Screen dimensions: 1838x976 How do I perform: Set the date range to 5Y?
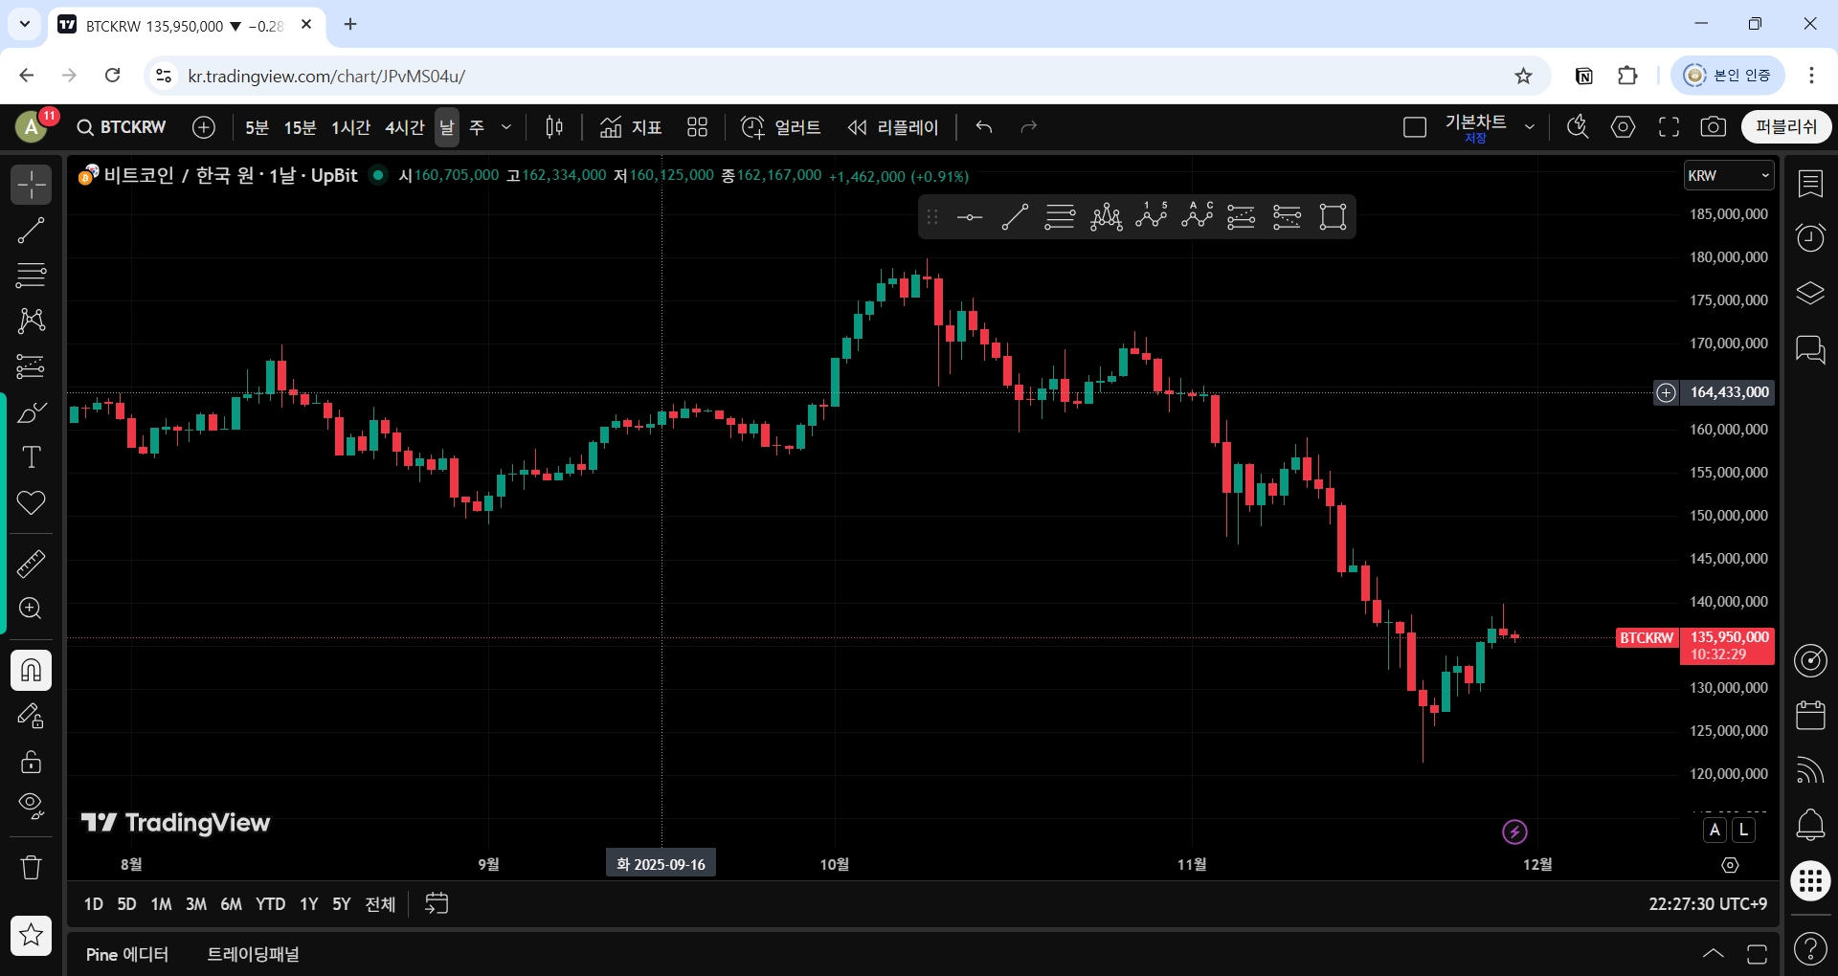point(342,904)
